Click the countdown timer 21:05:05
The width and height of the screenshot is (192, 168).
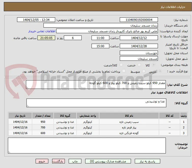point(46,38)
